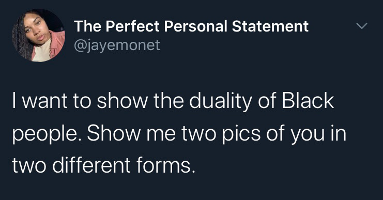
Task: Click the @jayemonet handle
Action: click(117, 45)
